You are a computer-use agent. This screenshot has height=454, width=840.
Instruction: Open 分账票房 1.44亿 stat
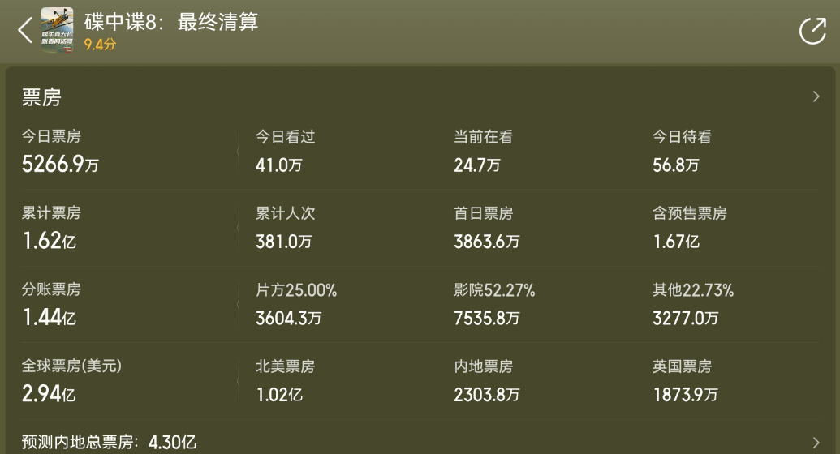pos(51,305)
